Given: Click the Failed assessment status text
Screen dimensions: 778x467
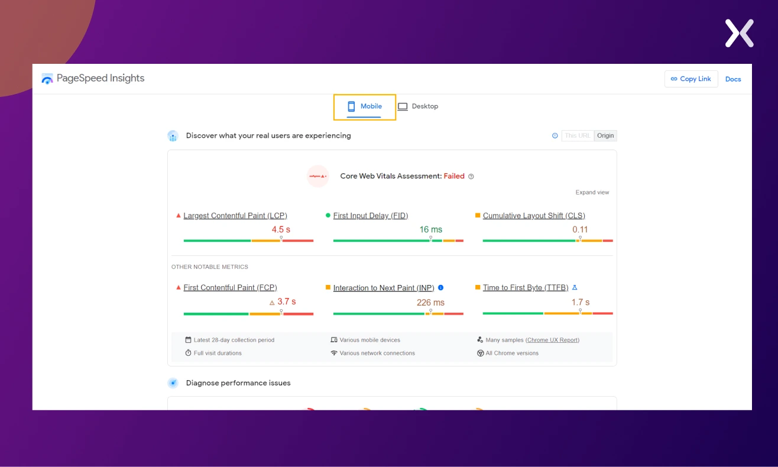Looking at the screenshot, I should pos(454,176).
